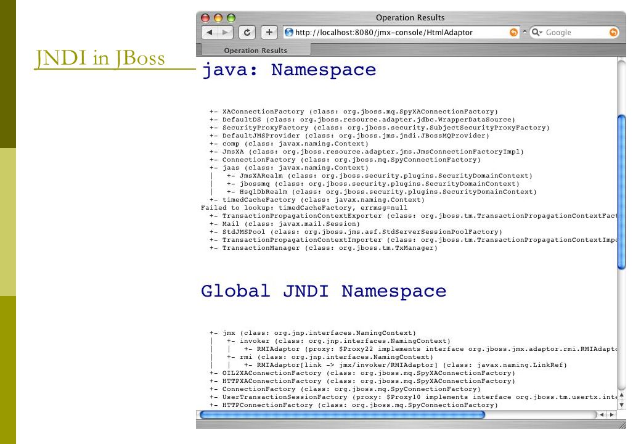Click the JmsXARealm entry
641x444 pixels.
pos(380,176)
